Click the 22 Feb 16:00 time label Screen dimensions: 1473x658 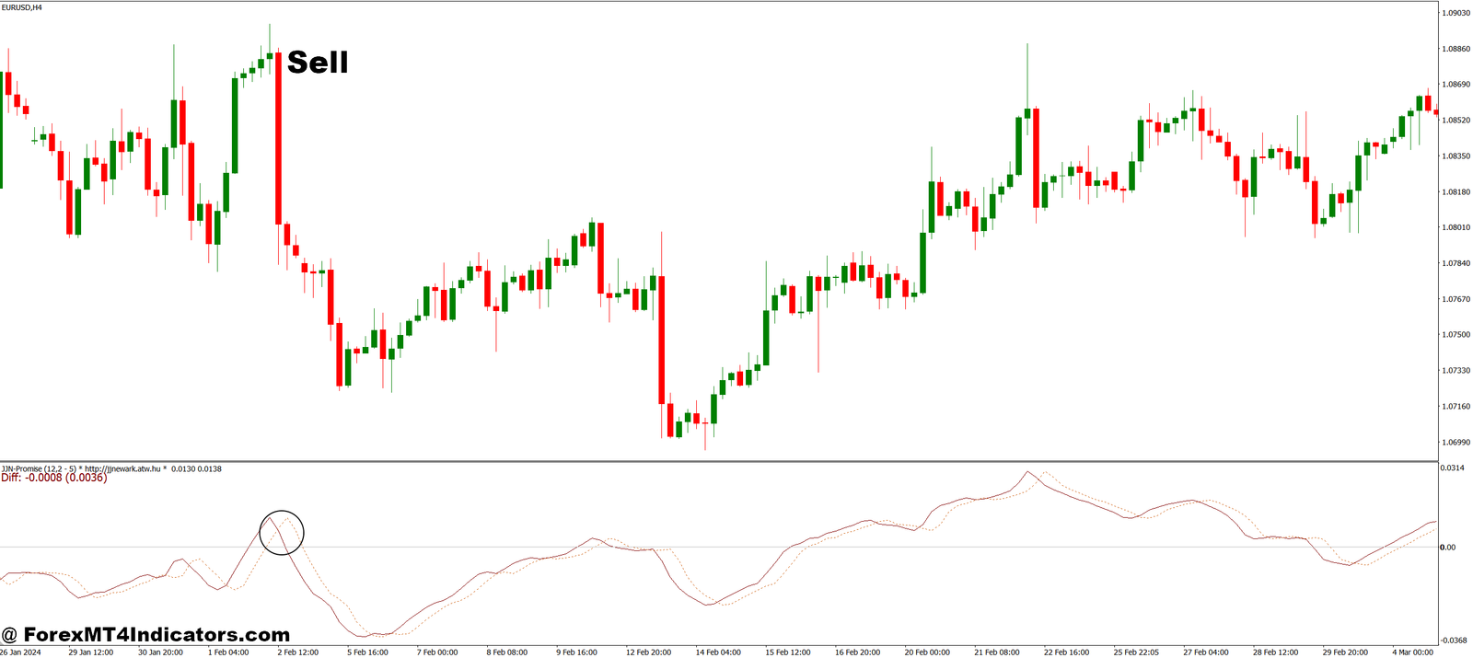[x=1067, y=652]
